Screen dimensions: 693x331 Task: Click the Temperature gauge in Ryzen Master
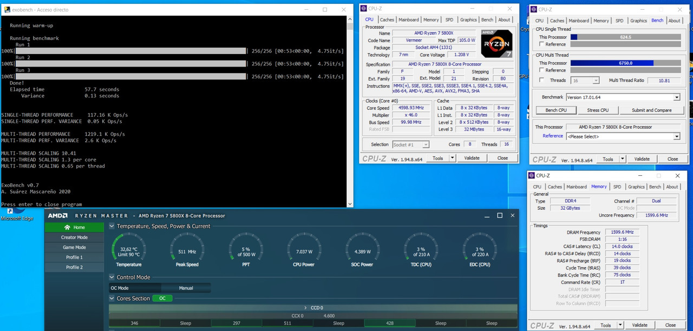(x=129, y=250)
